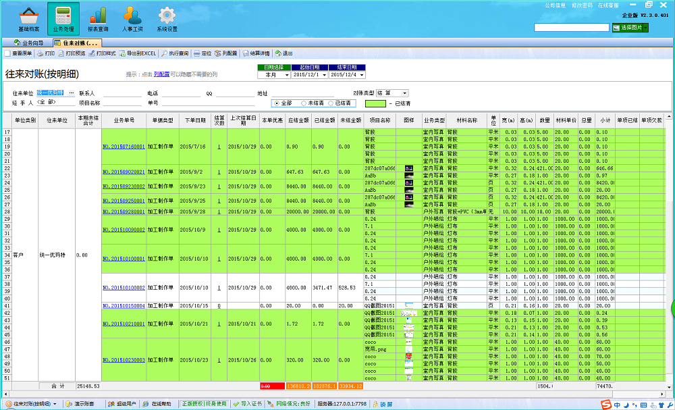Run 执行查询 from the toolbar
675x410 pixels.
pos(175,53)
